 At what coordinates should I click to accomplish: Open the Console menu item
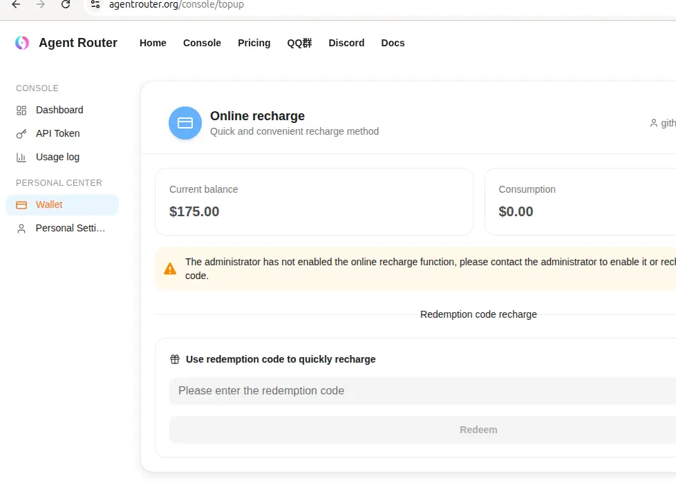tap(202, 43)
